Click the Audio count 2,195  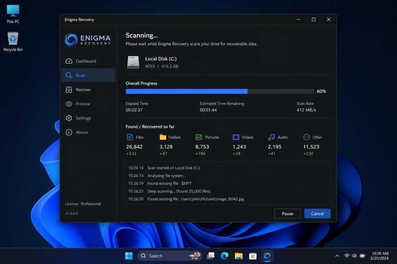(x=274, y=146)
